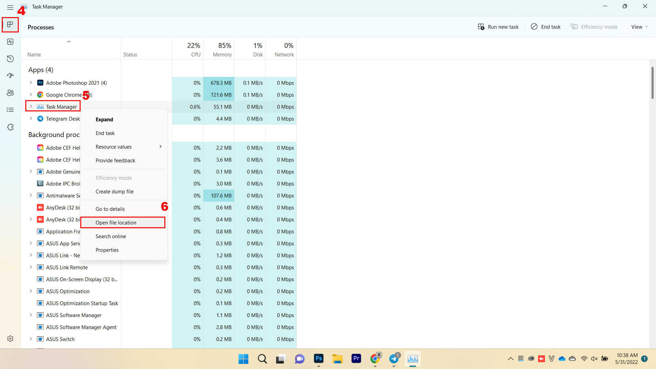Click the Telegram Desktop process icon

(40, 119)
